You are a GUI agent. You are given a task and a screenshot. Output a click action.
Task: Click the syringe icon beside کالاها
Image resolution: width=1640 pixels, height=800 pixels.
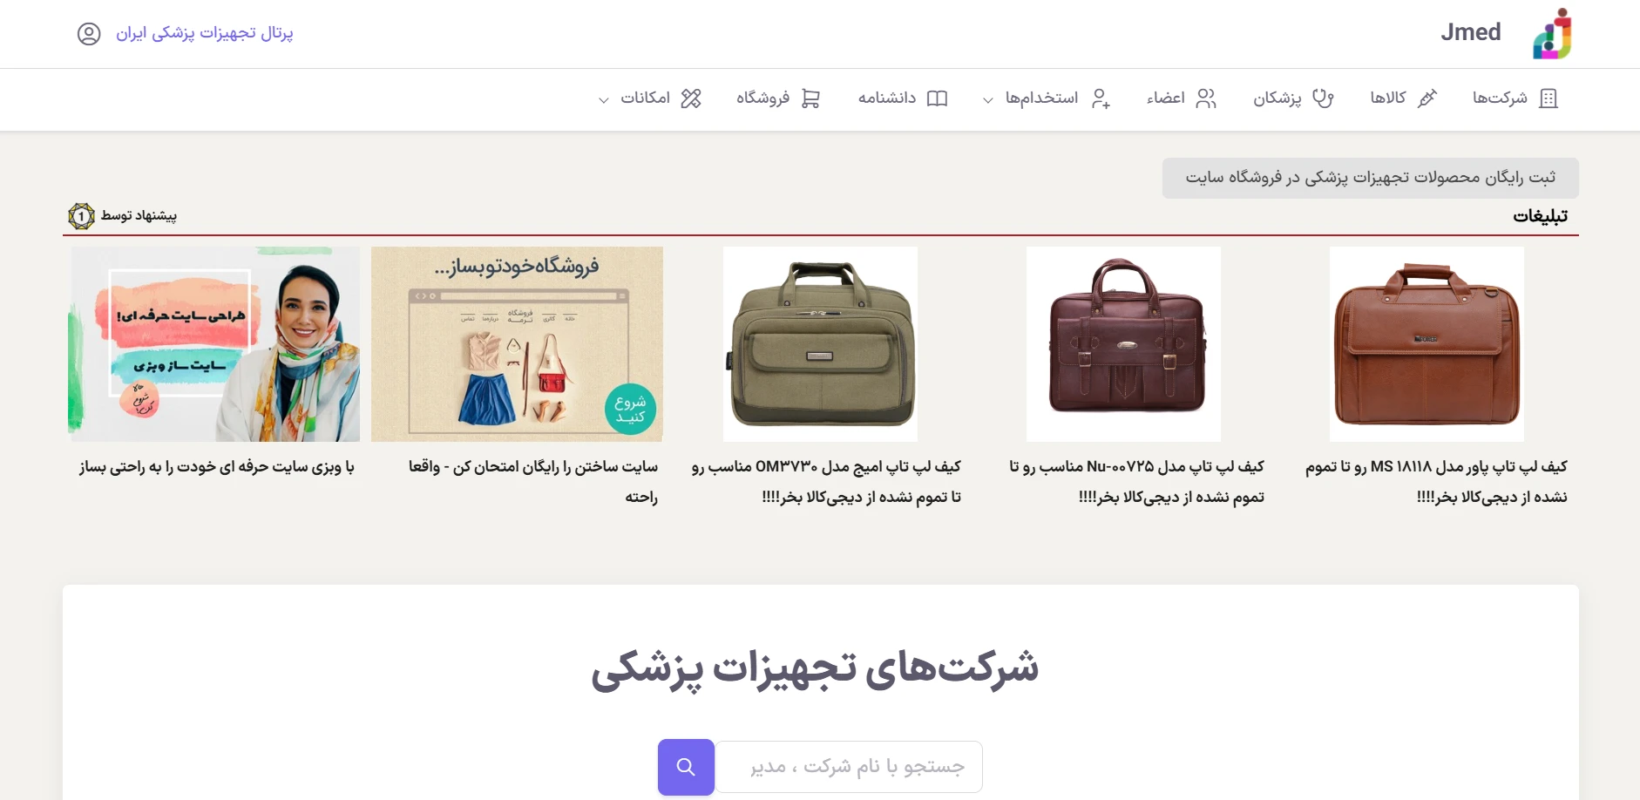[1427, 98]
